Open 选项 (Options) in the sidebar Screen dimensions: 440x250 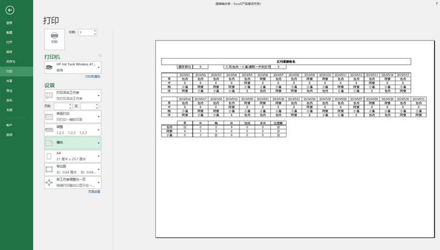pyautogui.click(x=9, y=134)
